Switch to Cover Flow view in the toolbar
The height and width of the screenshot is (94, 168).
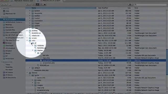(x=45, y=5)
